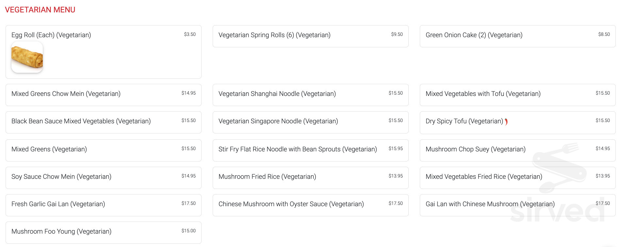The width and height of the screenshot is (623, 247).
Task: Open the Egg Roll (Each) menu item
Action: click(x=51, y=35)
